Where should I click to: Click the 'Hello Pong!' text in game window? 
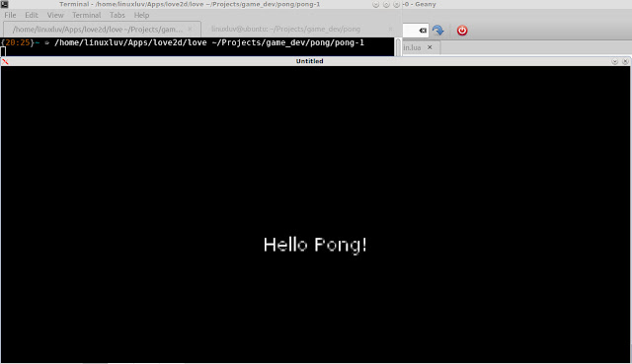point(315,245)
